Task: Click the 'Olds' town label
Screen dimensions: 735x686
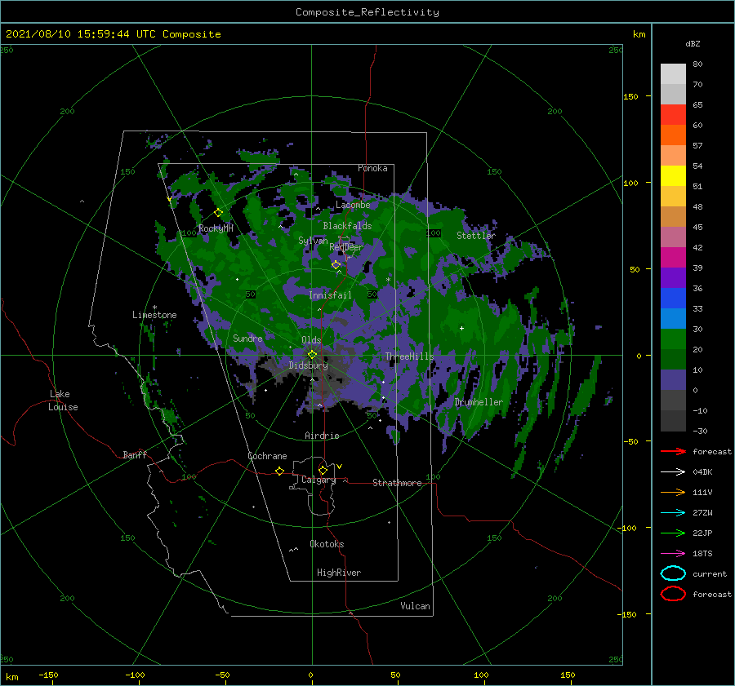Action: coord(311,340)
